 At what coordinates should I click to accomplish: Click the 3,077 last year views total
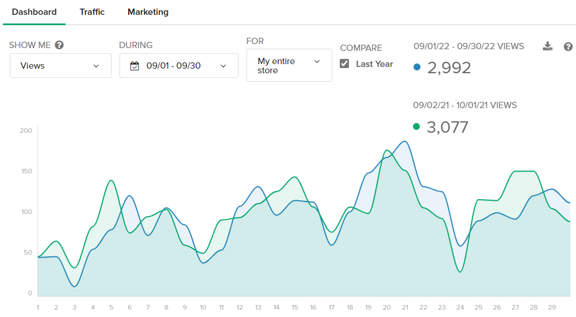(448, 127)
